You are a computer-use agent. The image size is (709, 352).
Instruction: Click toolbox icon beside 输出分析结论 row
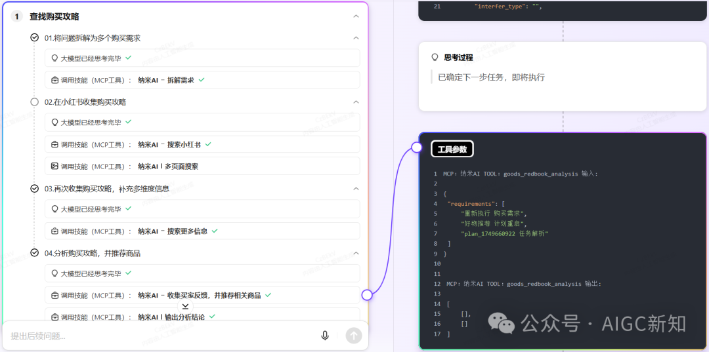pyautogui.click(x=54, y=317)
